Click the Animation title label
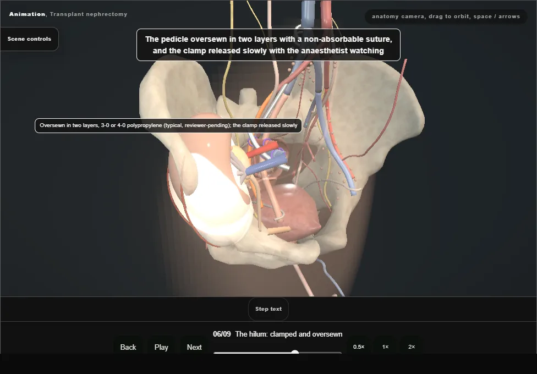 point(27,14)
